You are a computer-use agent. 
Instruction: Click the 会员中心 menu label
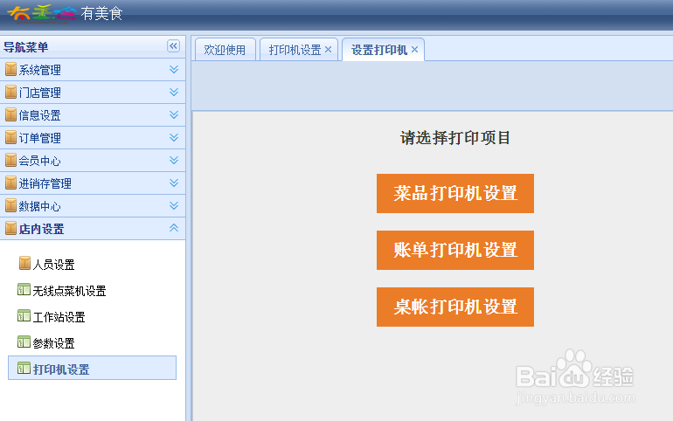point(39,161)
